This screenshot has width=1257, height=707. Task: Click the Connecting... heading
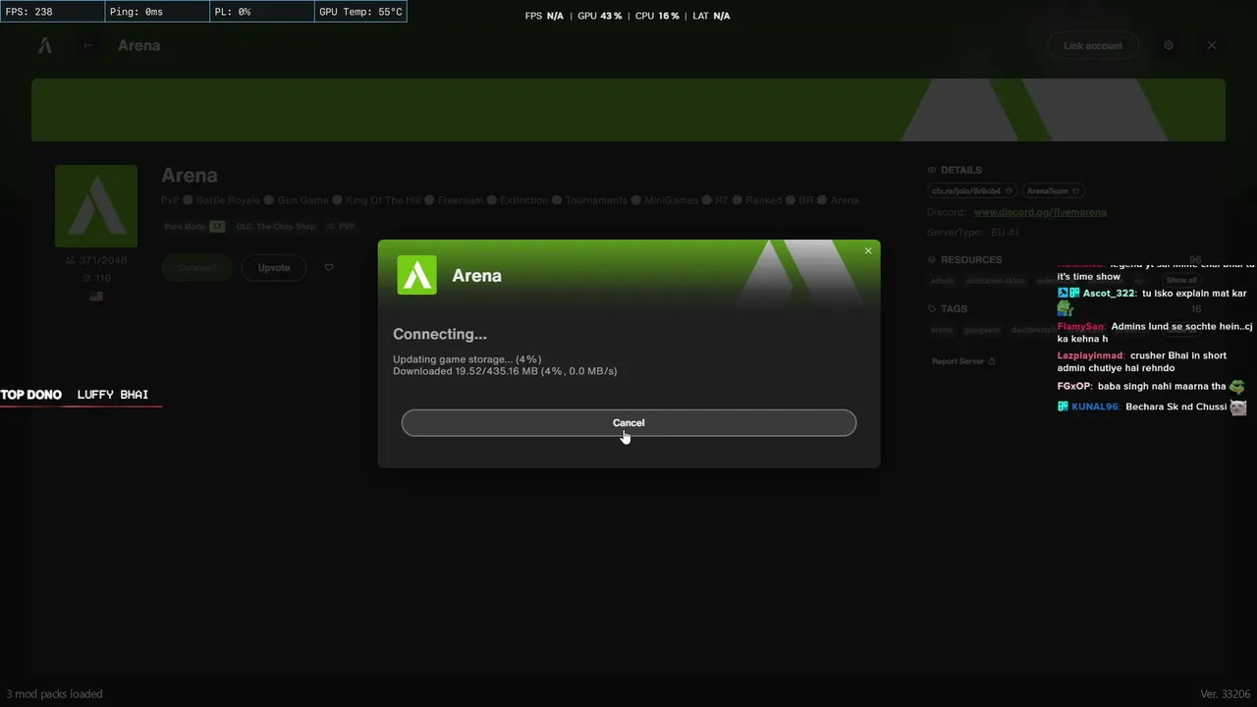pos(440,334)
